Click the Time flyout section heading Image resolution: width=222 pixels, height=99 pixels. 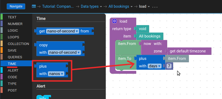pos(41,19)
